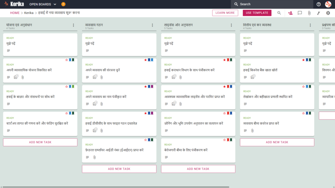The image size is (335, 188).
Task: Click the लाइसेंस और अनुपालन column header title
Action: [x=178, y=25]
